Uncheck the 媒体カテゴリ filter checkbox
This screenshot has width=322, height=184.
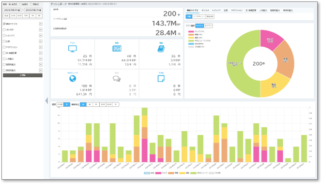click(4, 24)
